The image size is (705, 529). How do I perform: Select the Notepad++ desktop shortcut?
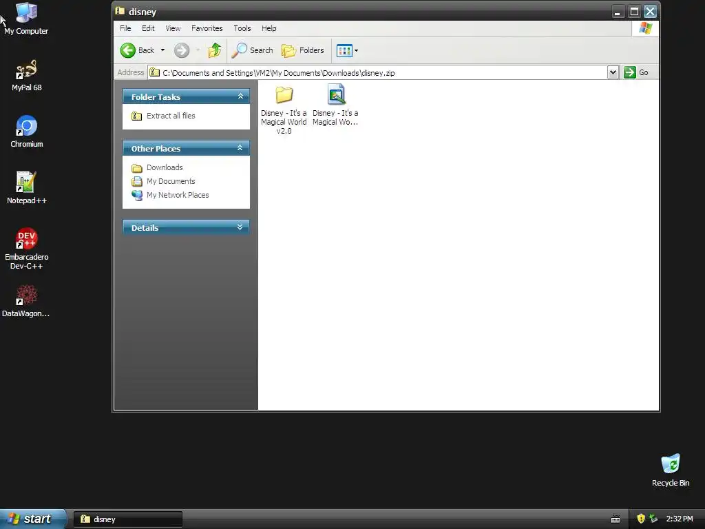click(27, 188)
